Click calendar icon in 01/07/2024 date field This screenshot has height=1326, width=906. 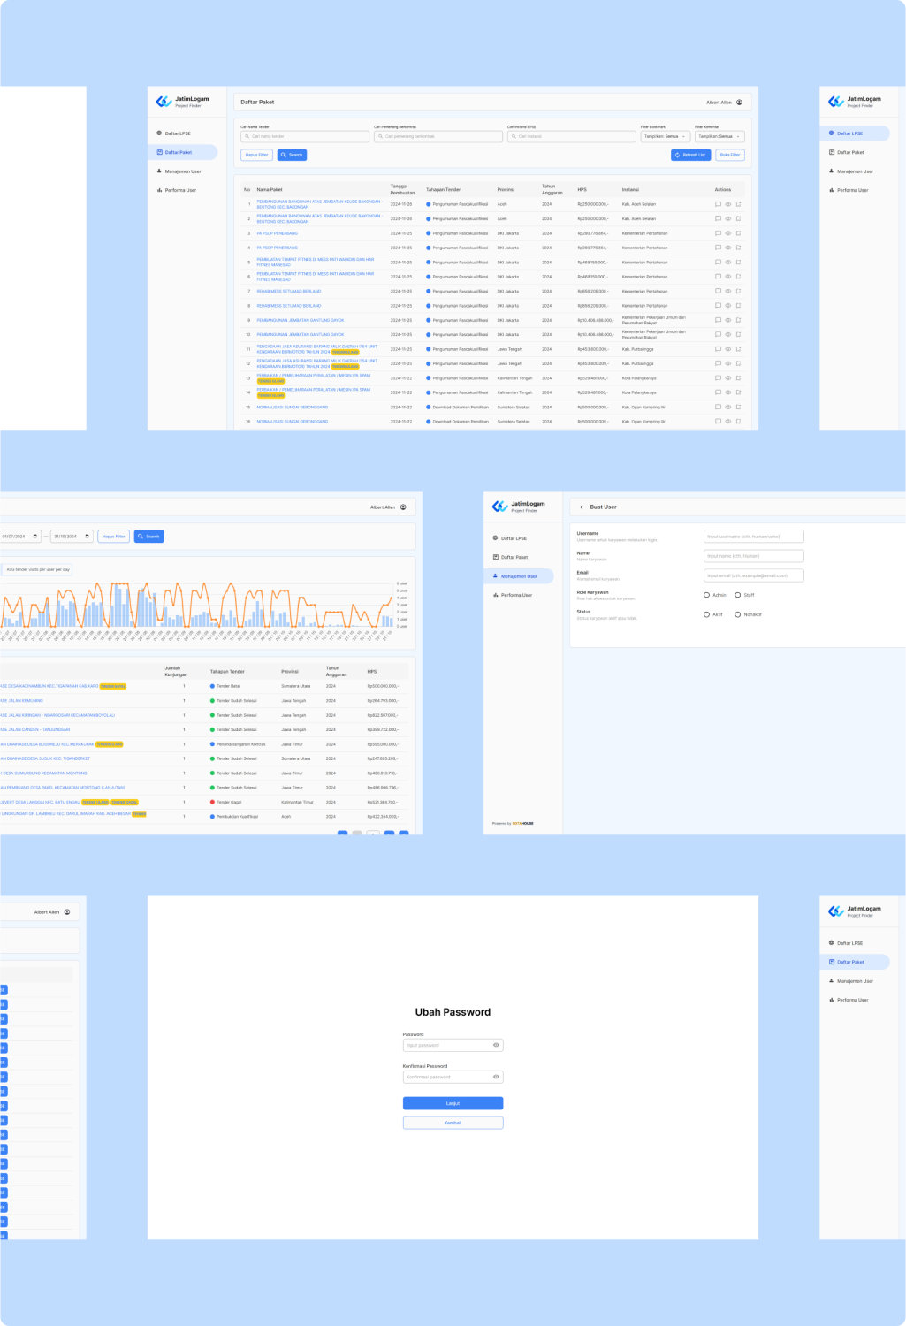click(x=35, y=537)
